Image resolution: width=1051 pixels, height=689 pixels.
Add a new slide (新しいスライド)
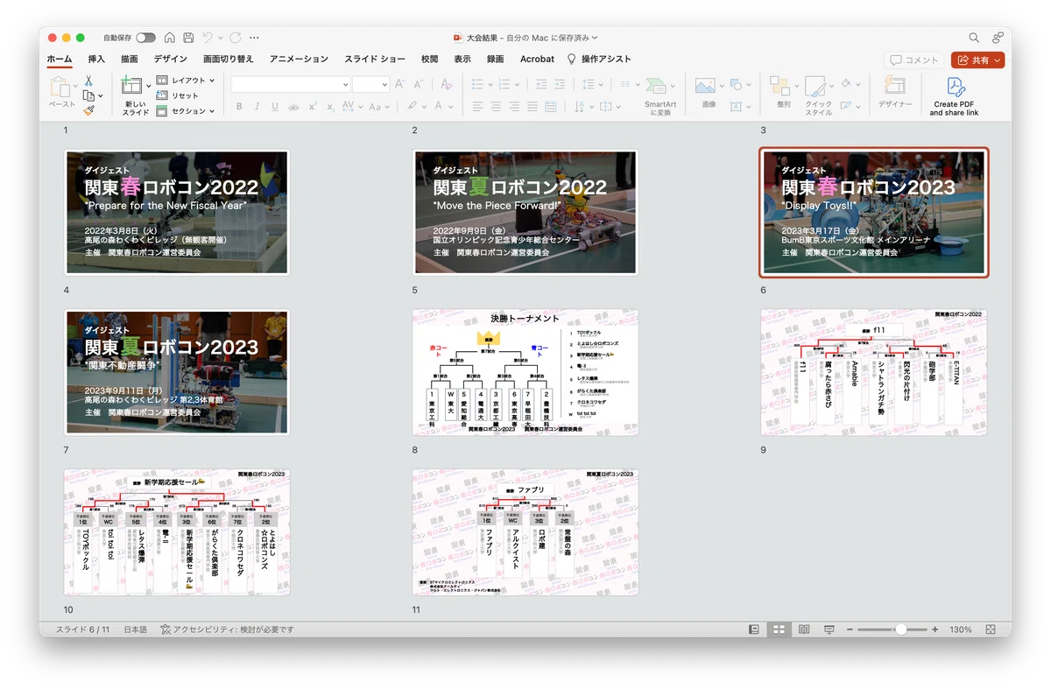tap(135, 95)
